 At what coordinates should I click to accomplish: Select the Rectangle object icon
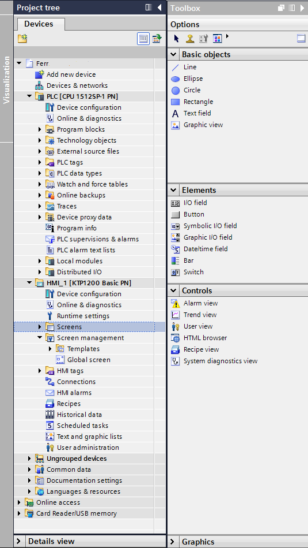(x=175, y=102)
